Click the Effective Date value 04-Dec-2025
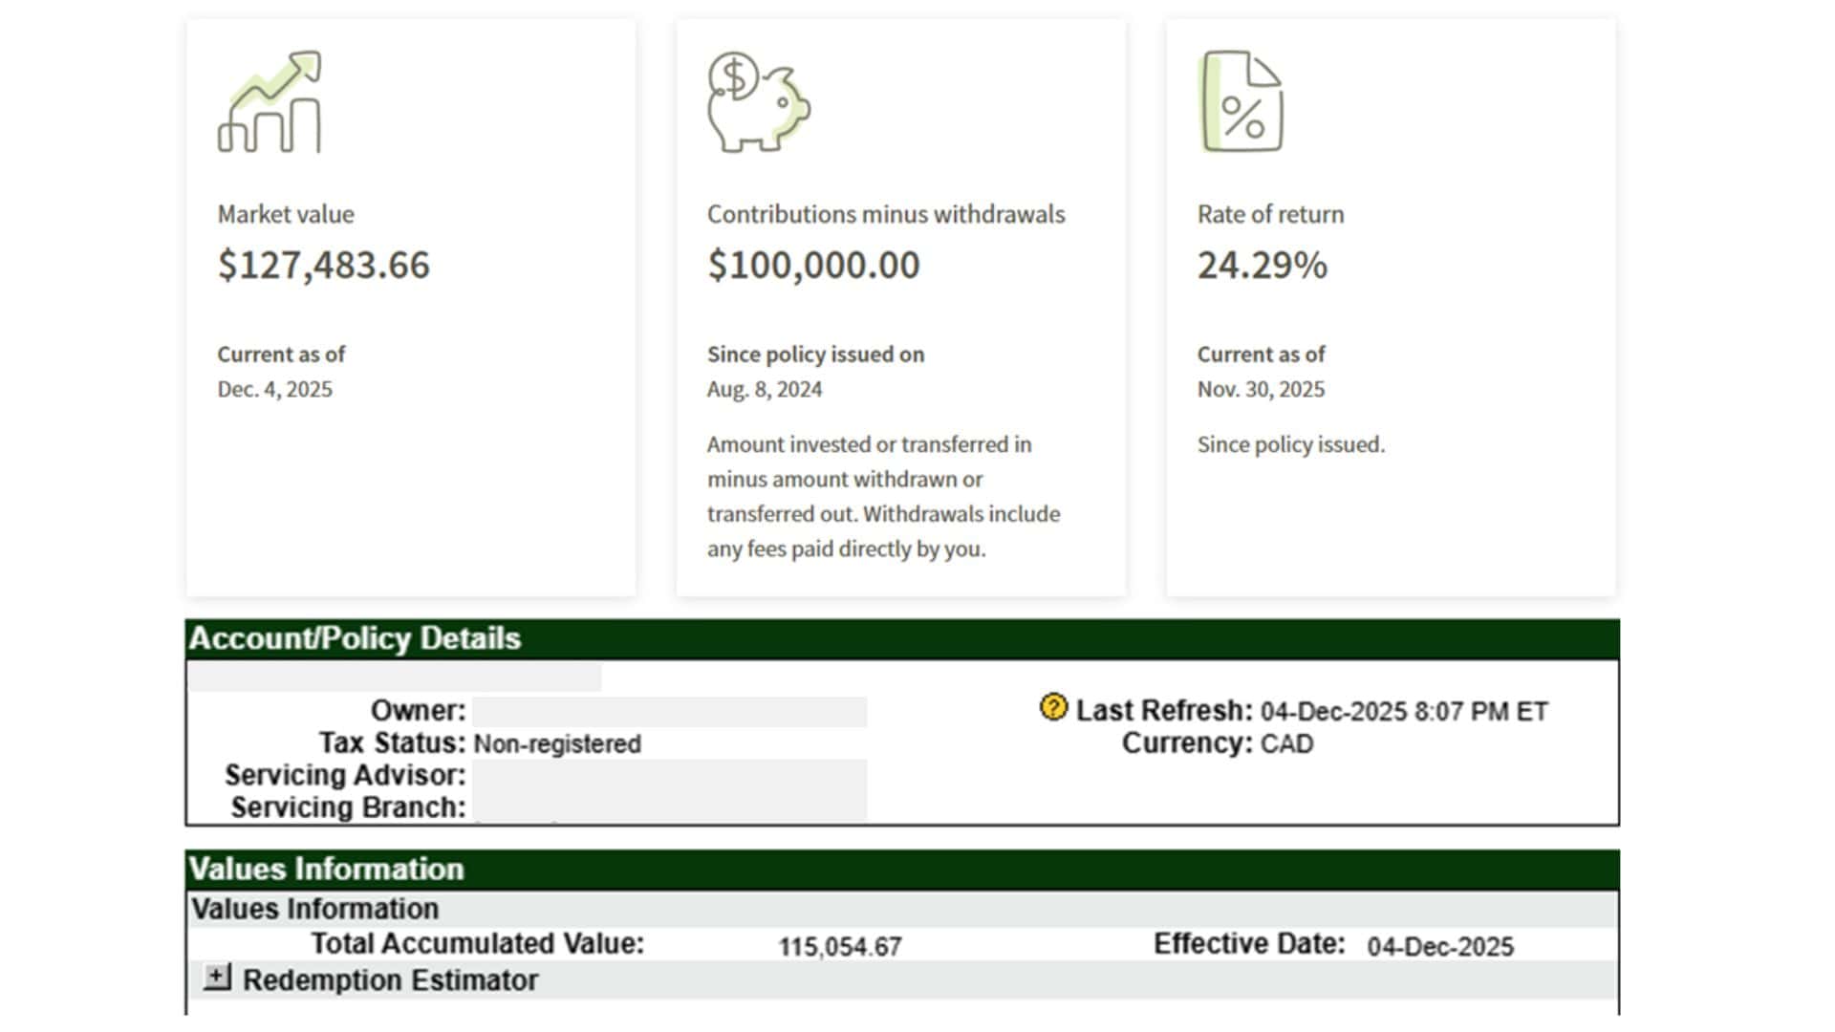1835x1032 pixels. [1439, 947]
